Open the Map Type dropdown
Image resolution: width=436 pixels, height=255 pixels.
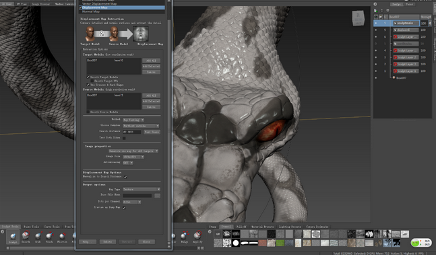tap(142, 189)
